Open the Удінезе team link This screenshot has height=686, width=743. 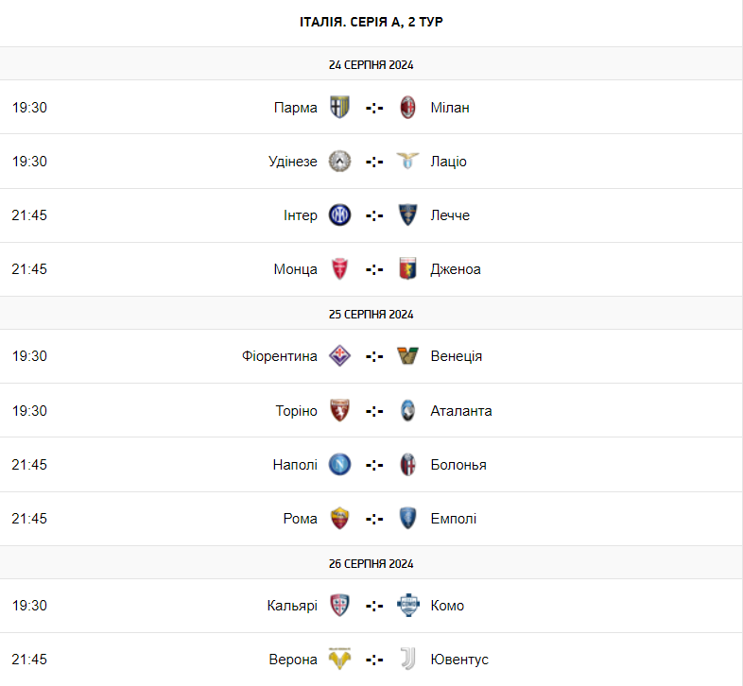(x=293, y=162)
